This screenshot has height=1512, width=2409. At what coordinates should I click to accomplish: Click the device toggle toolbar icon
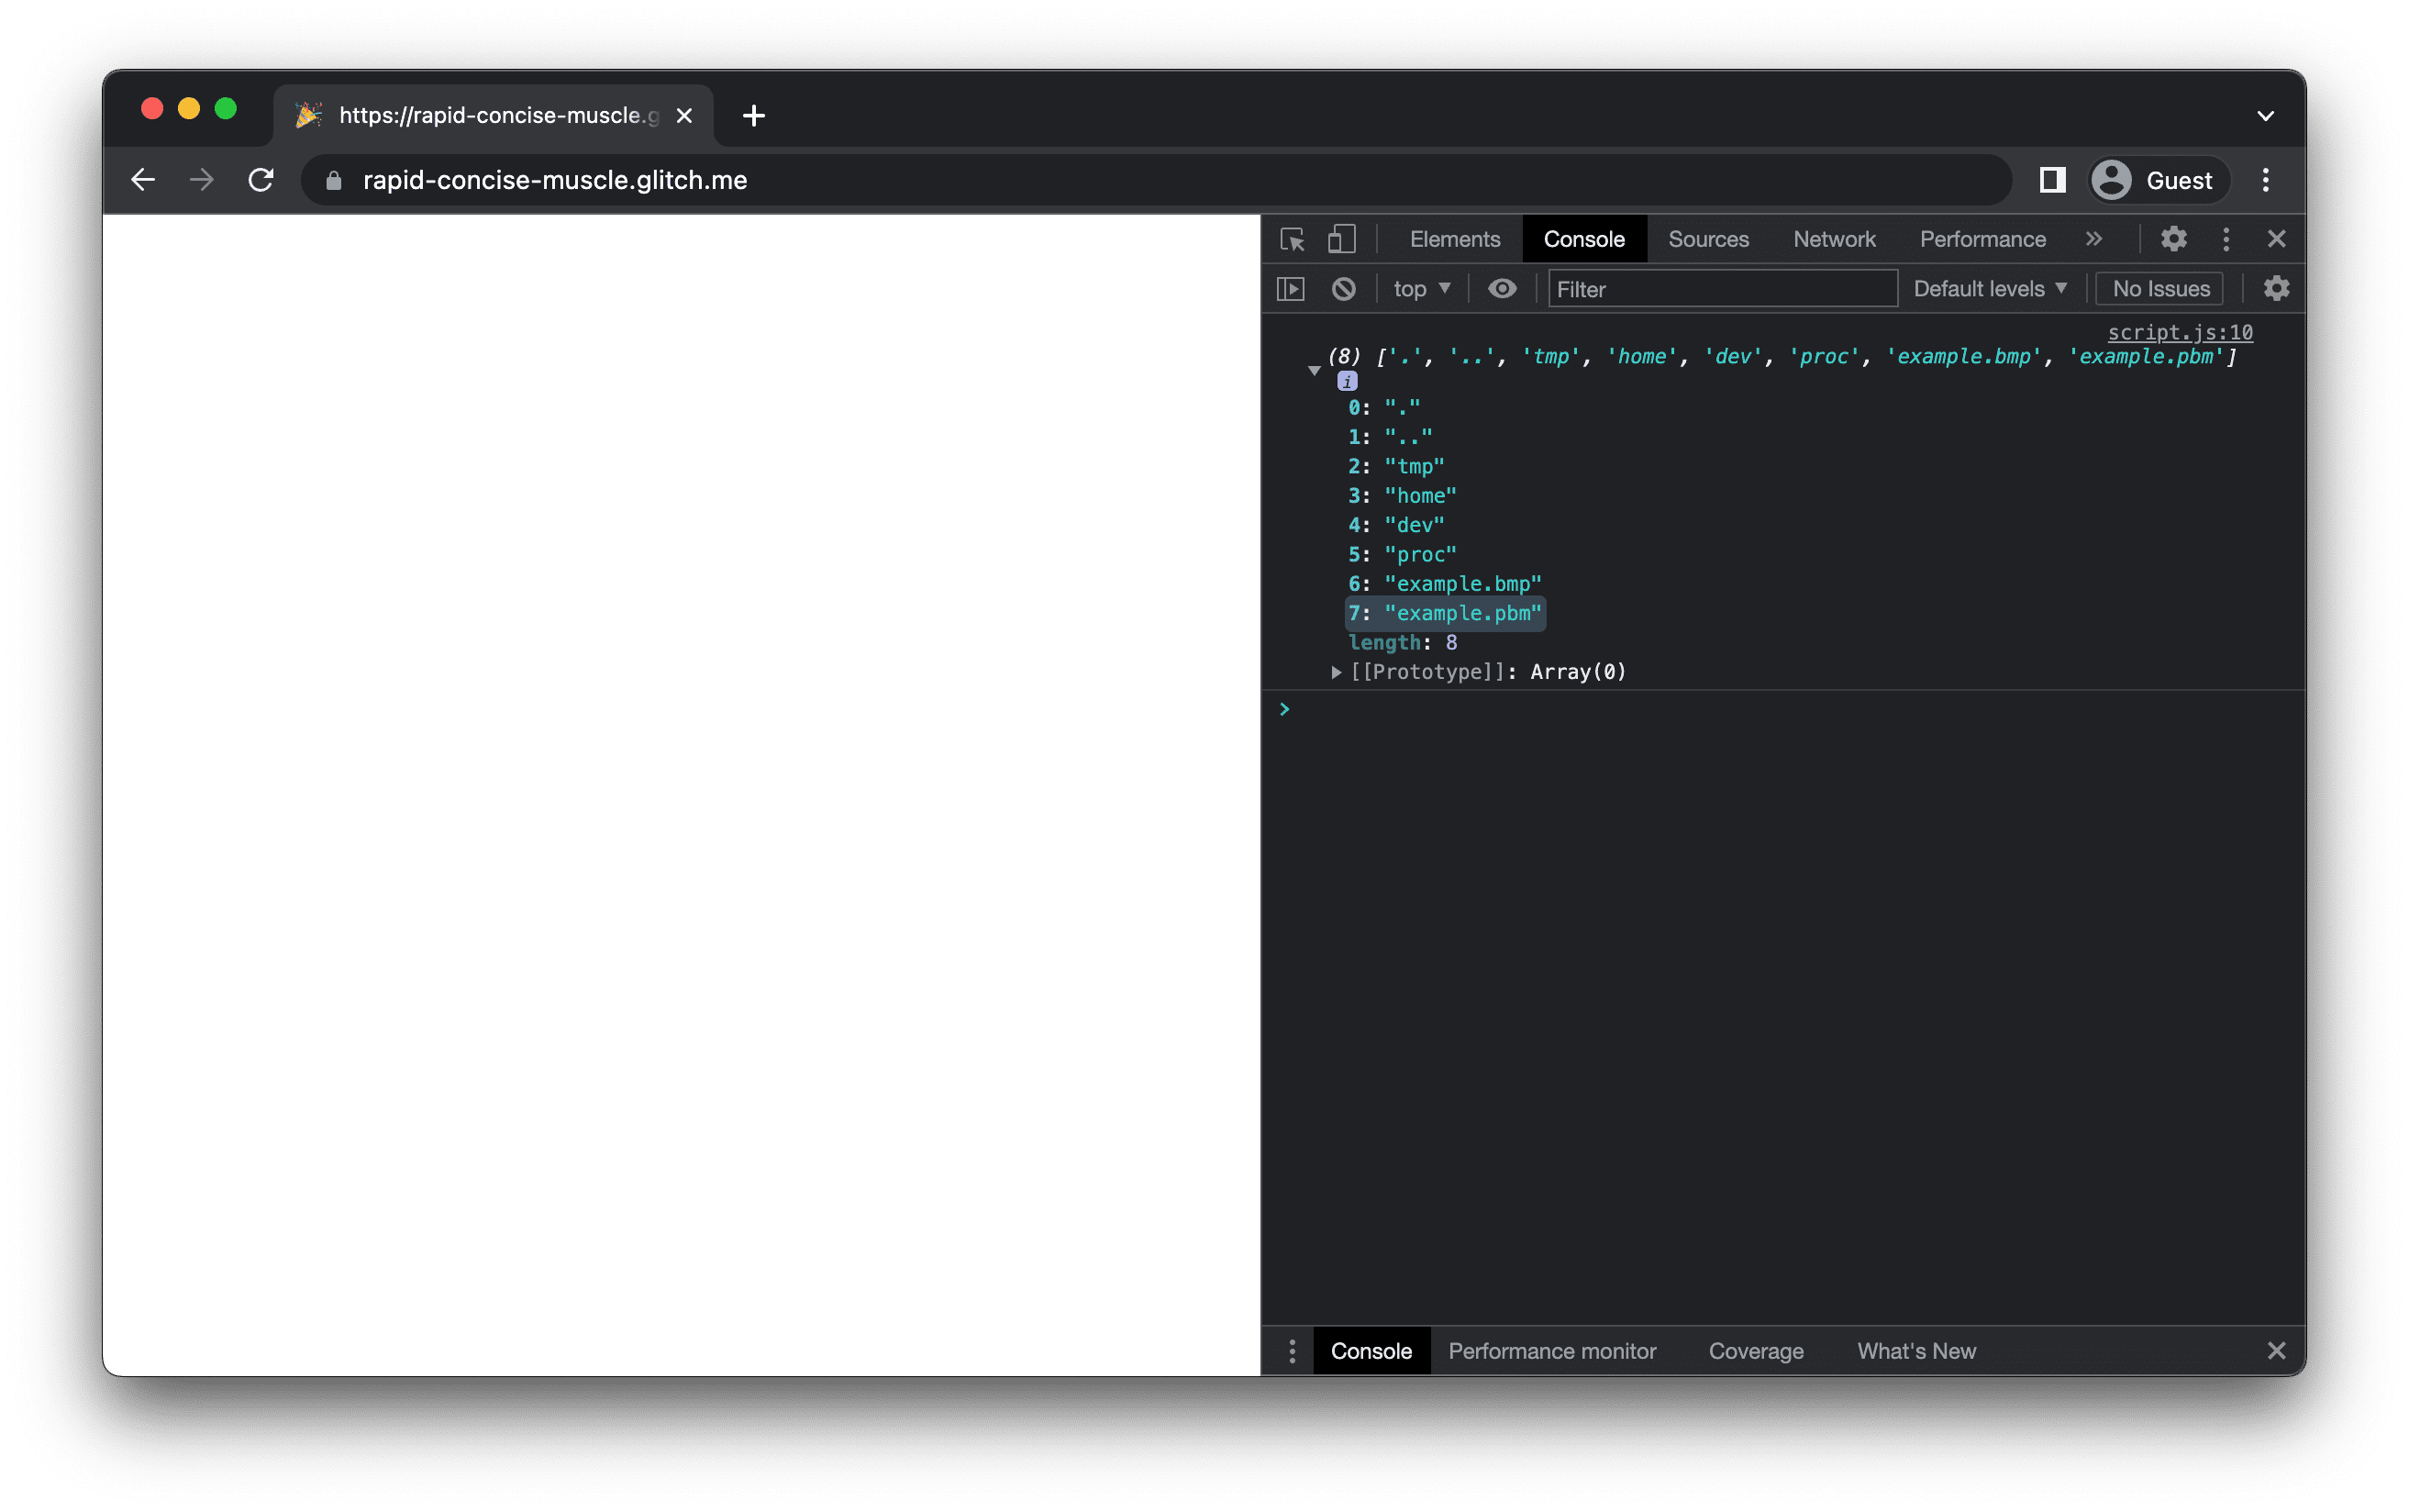point(1341,239)
